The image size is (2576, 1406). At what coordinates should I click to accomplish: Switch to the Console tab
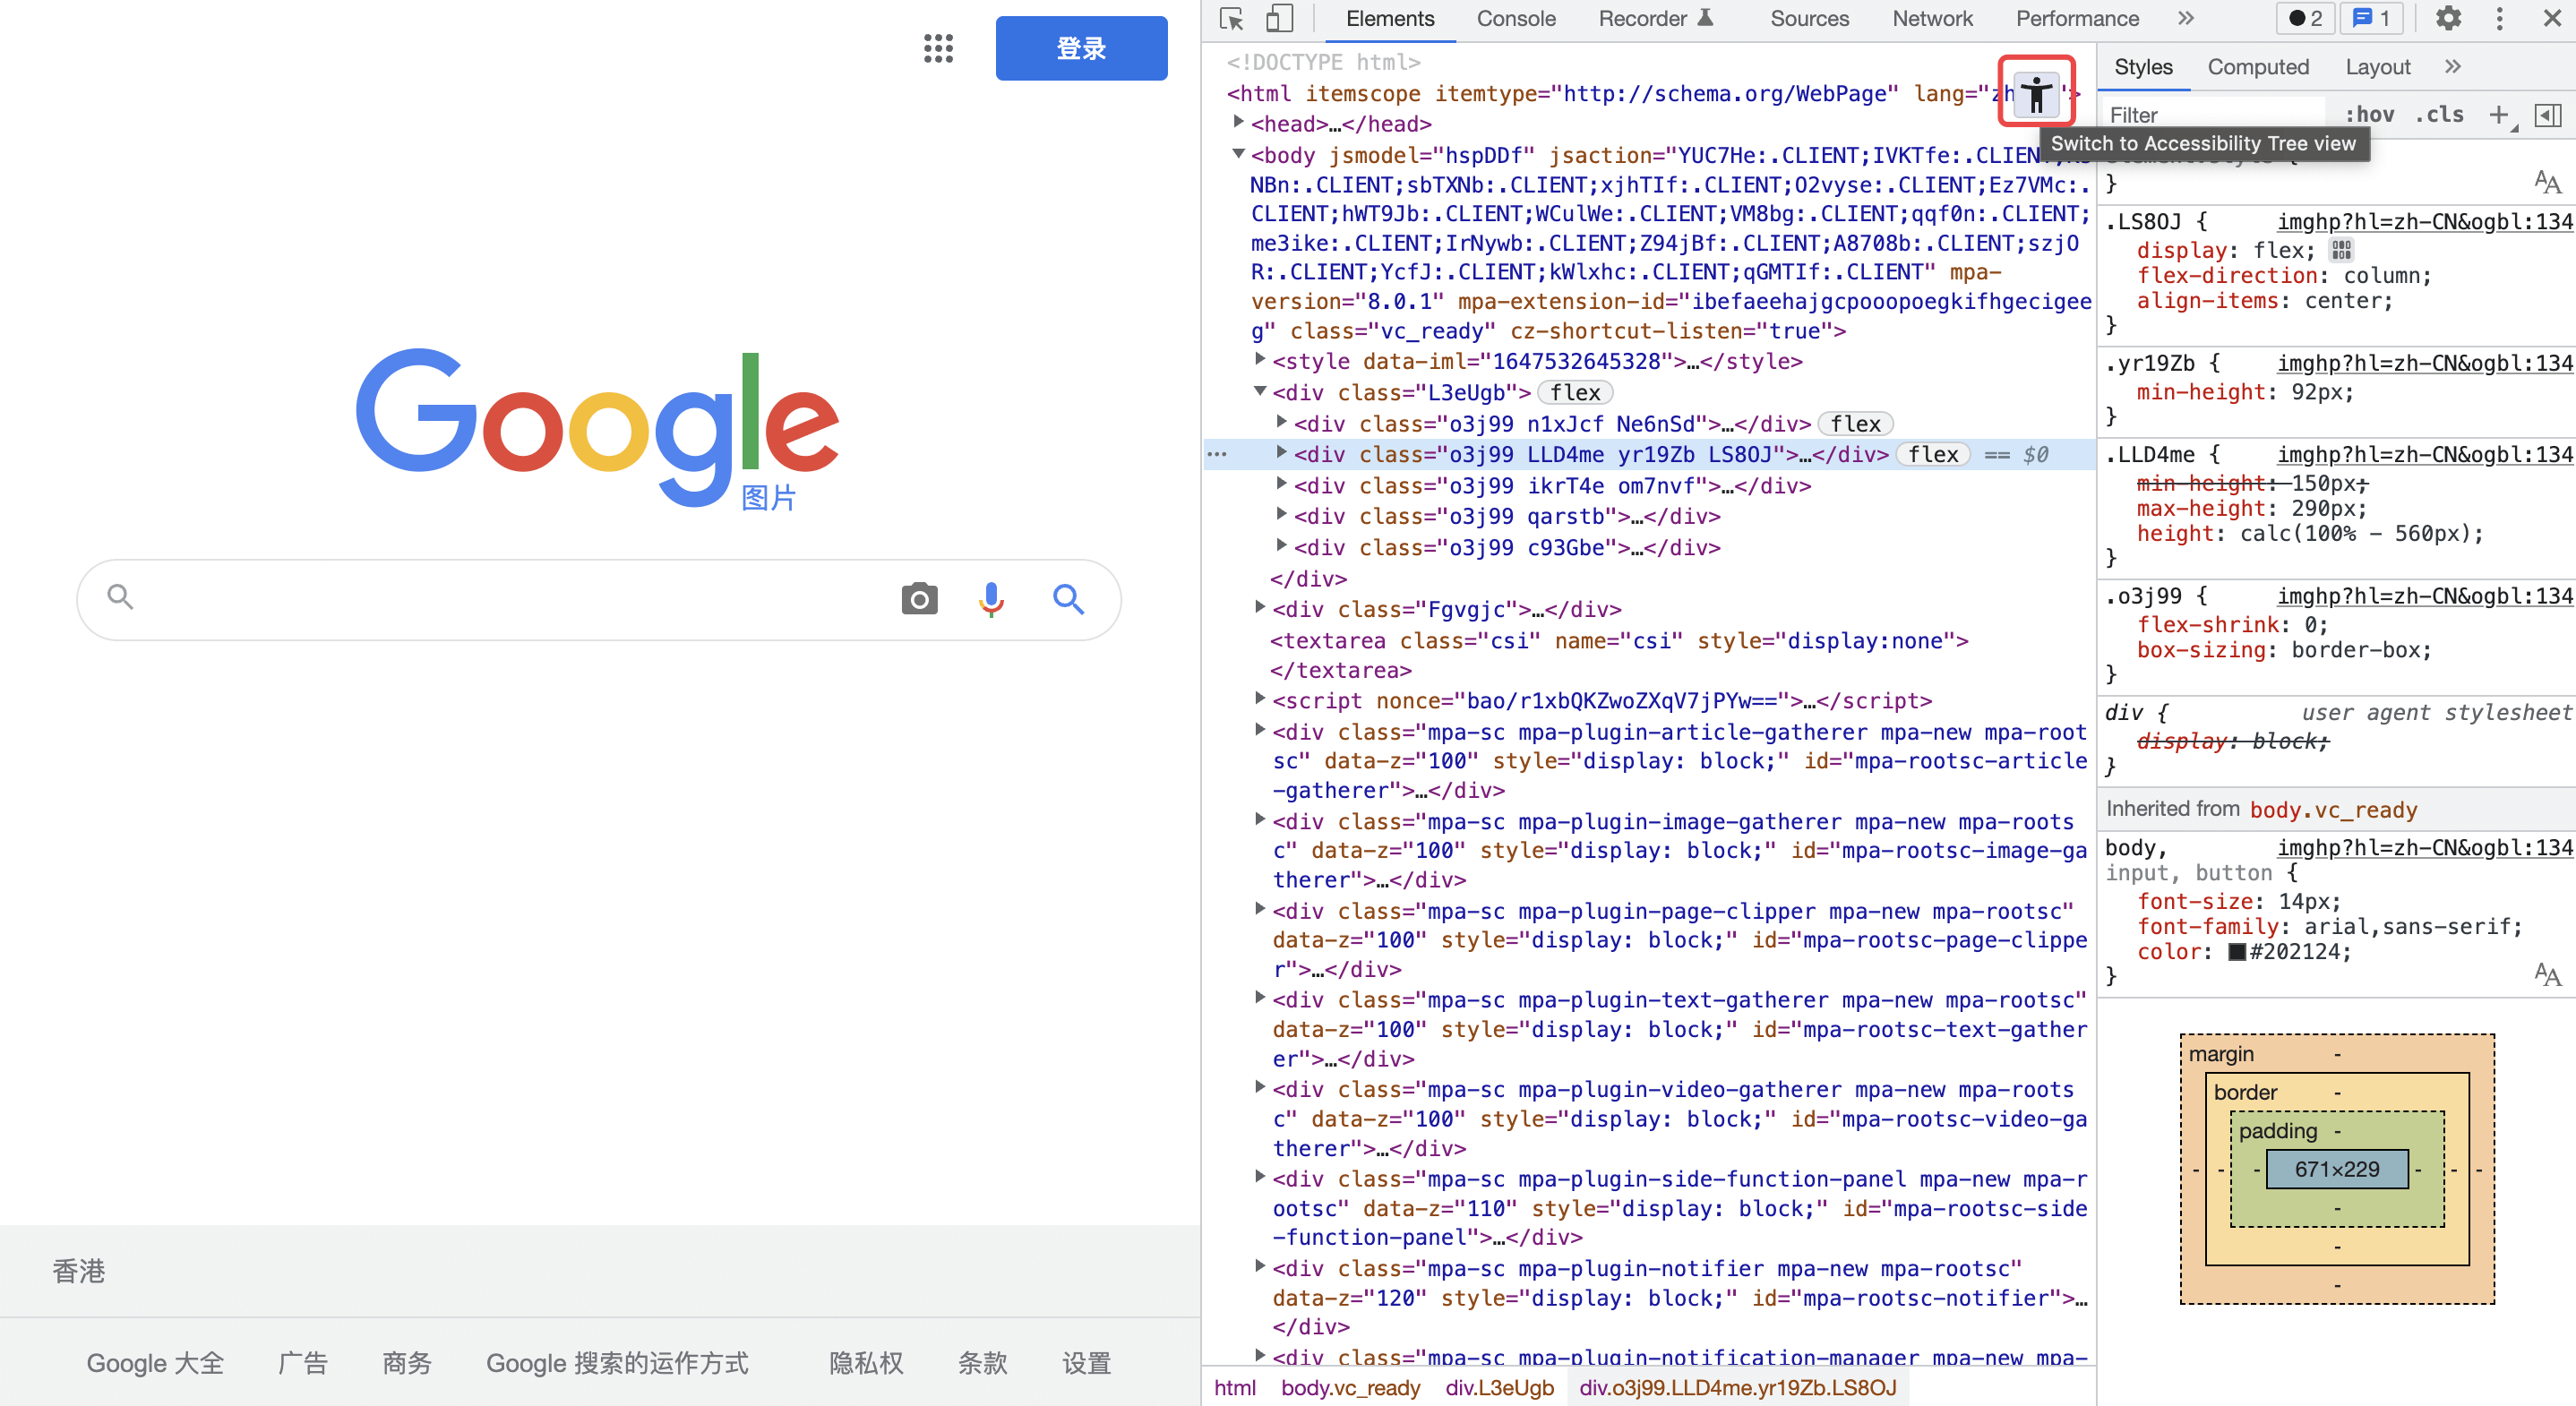point(1515,19)
